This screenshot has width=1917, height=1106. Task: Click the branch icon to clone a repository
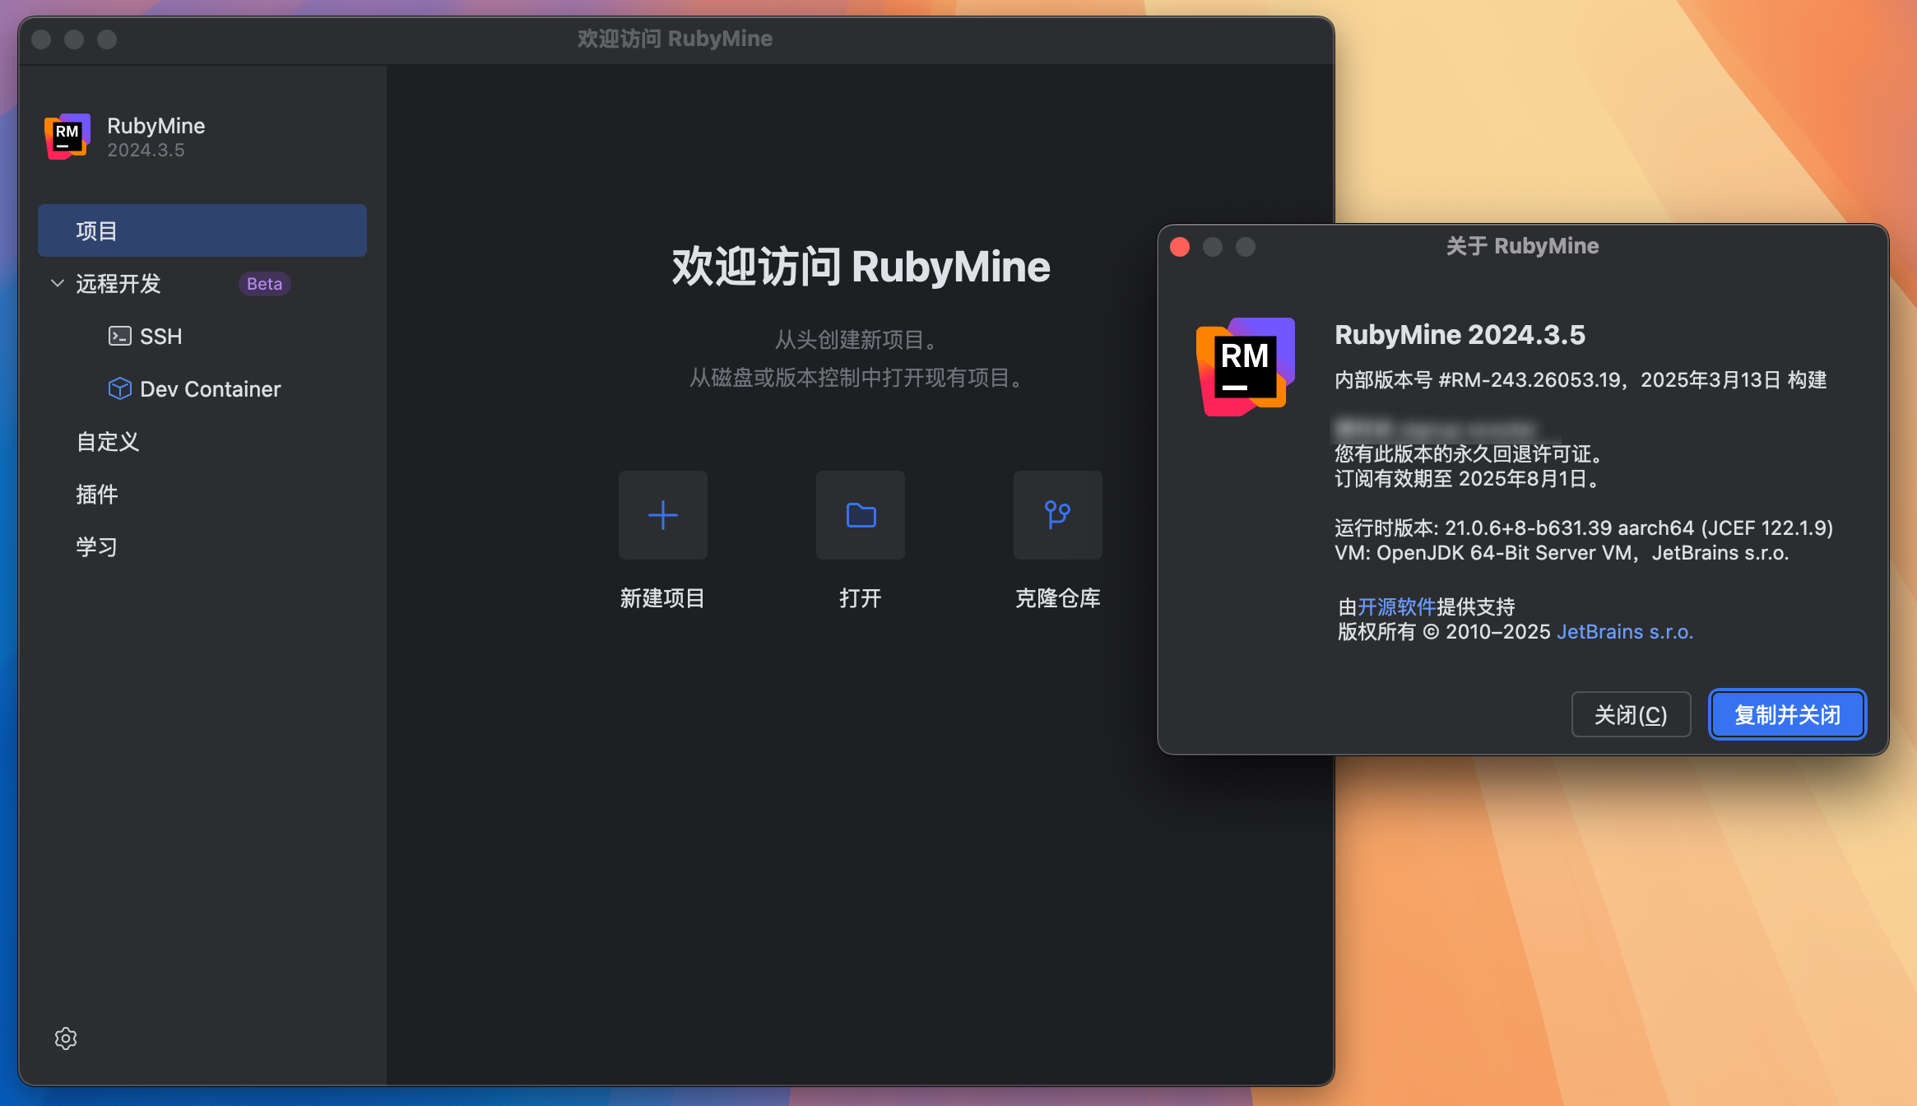point(1058,515)
